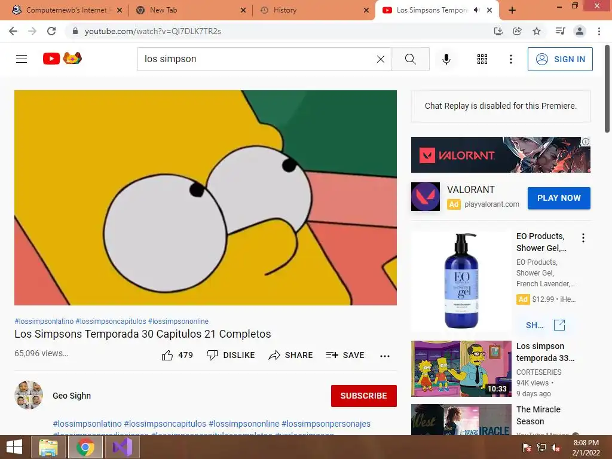Select the Los Simpsons Temporada tab
Viewport: 612px width, 459px height.
click(432, 10)
